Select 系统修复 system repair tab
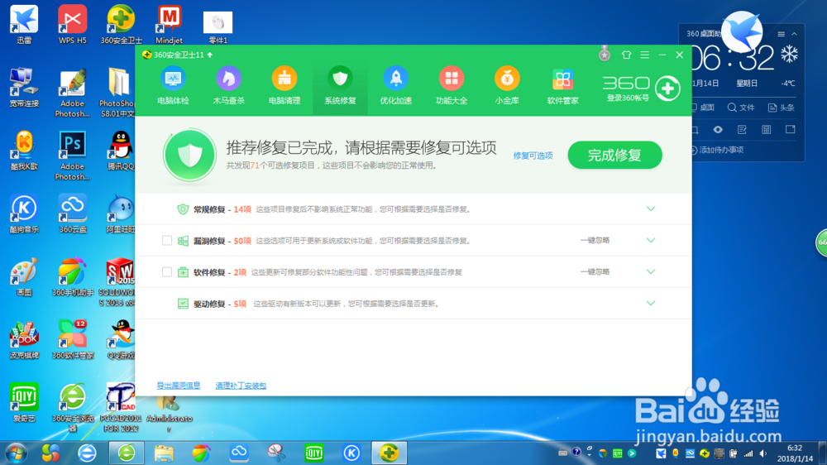Viewport: 827px width, 465px height. [x=340, y=86]
